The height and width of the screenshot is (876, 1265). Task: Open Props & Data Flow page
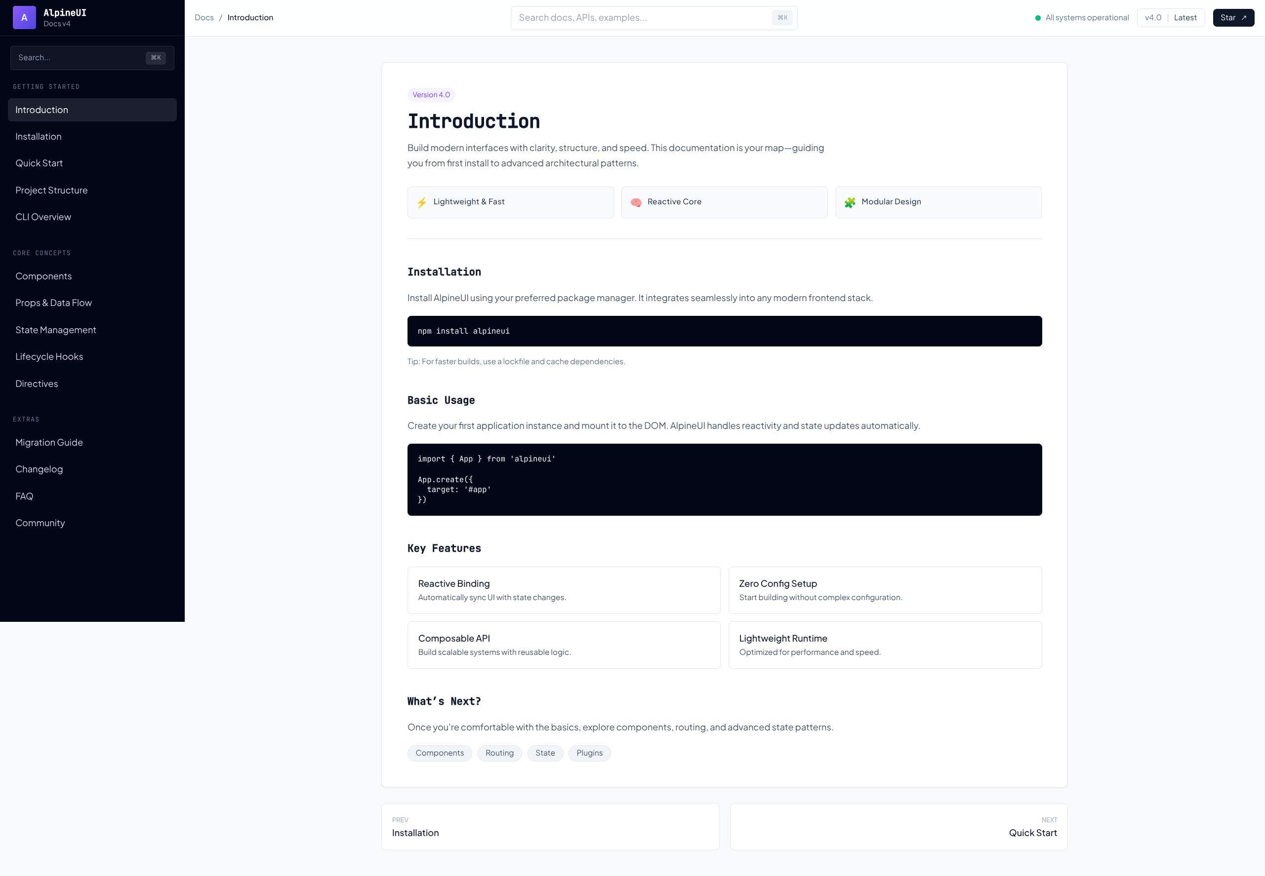[92, 303]
